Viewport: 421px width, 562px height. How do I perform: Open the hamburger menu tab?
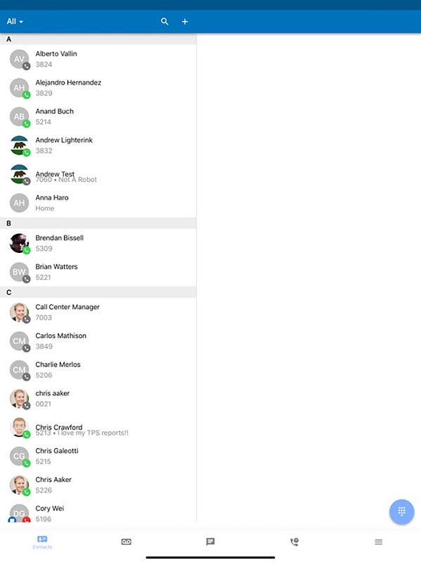[379, 542]
